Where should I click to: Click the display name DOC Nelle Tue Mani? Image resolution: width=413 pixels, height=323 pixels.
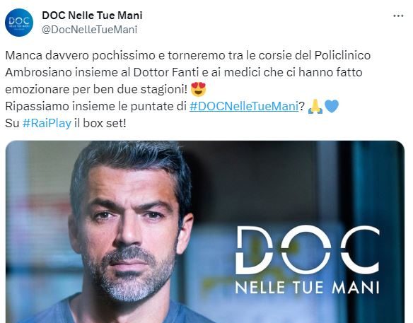[x=92, y=16]
